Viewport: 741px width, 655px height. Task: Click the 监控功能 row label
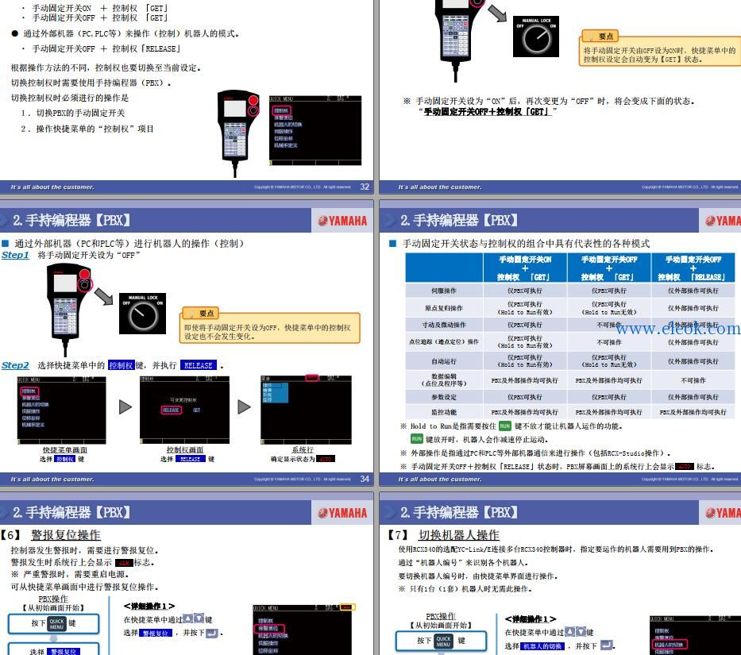[444, 412]
